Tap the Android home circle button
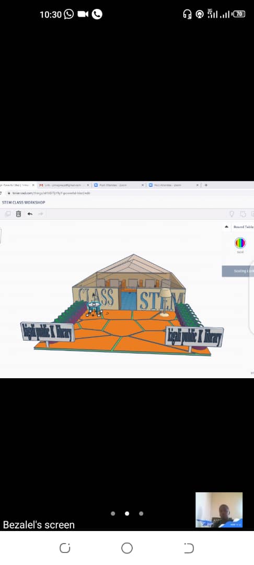The width and height of the screenshot is (254, 565). [127, 548]
